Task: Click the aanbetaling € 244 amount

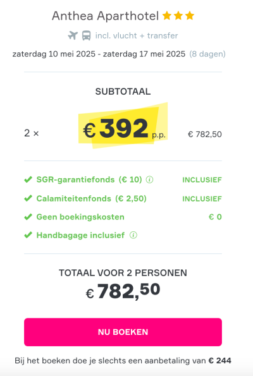Action: pyautogui.click(x=220, y=361)
